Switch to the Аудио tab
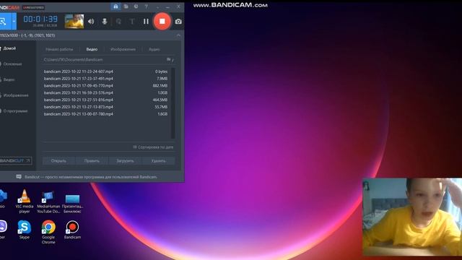Image resolution: width=462 pixels, height=260 pixels. point(154,49)
